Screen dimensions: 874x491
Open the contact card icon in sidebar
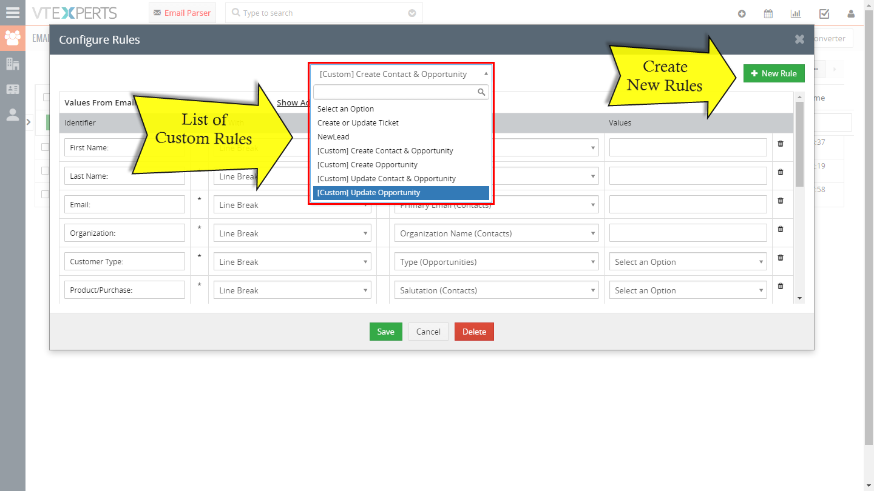pyautogui.click(x=12, y=89)
